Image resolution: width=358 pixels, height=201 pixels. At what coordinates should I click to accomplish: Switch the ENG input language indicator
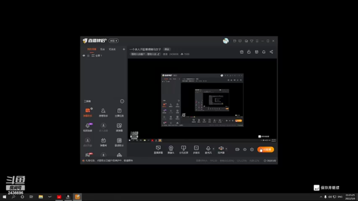pyautogui.click(x=340, y=197)
